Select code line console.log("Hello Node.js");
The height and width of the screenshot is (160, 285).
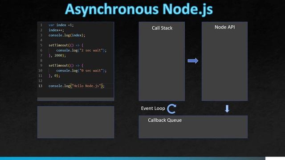[77, 86]
